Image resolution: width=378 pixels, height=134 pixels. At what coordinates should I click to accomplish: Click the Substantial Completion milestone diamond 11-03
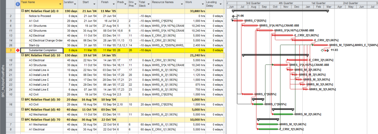tap(328, 50)
